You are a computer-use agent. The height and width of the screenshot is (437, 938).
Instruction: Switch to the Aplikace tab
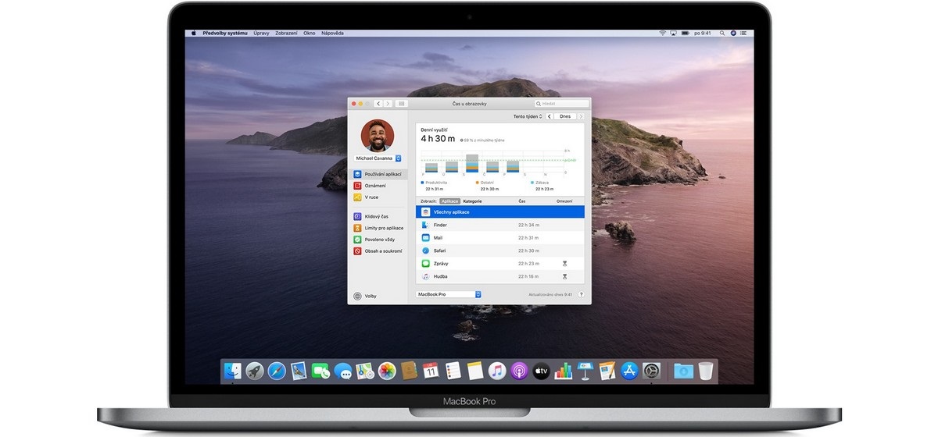tap(449, 201)
